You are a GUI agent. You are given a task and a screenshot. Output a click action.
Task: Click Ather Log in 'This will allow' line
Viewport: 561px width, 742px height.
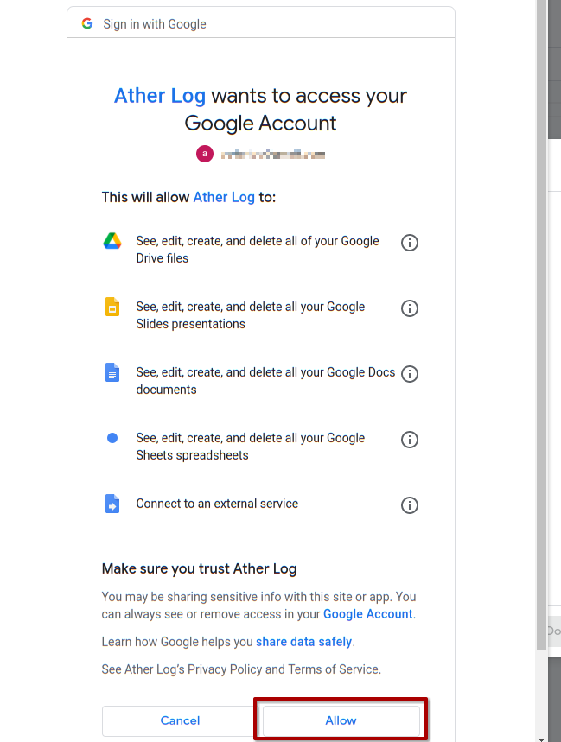coord(224,197)
